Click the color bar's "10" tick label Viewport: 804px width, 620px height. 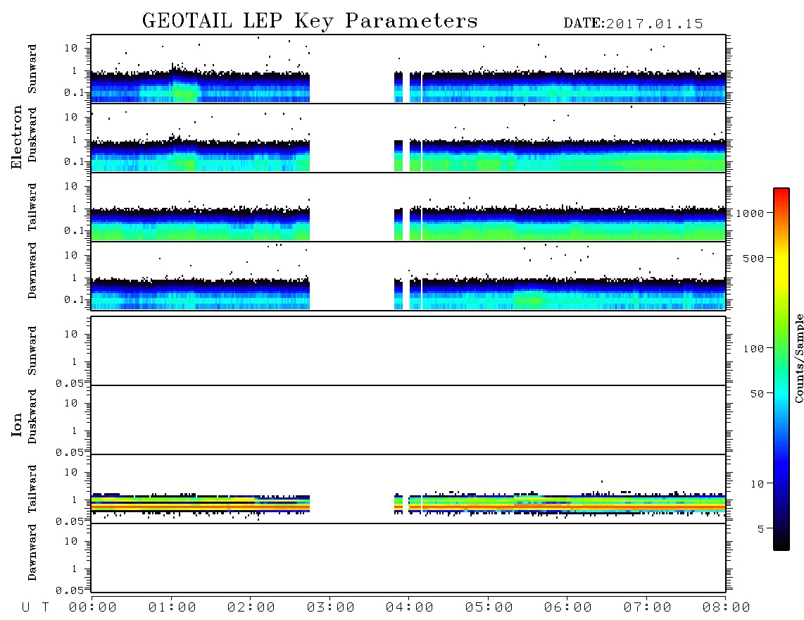pyautogui.click(x=758, y=484)
